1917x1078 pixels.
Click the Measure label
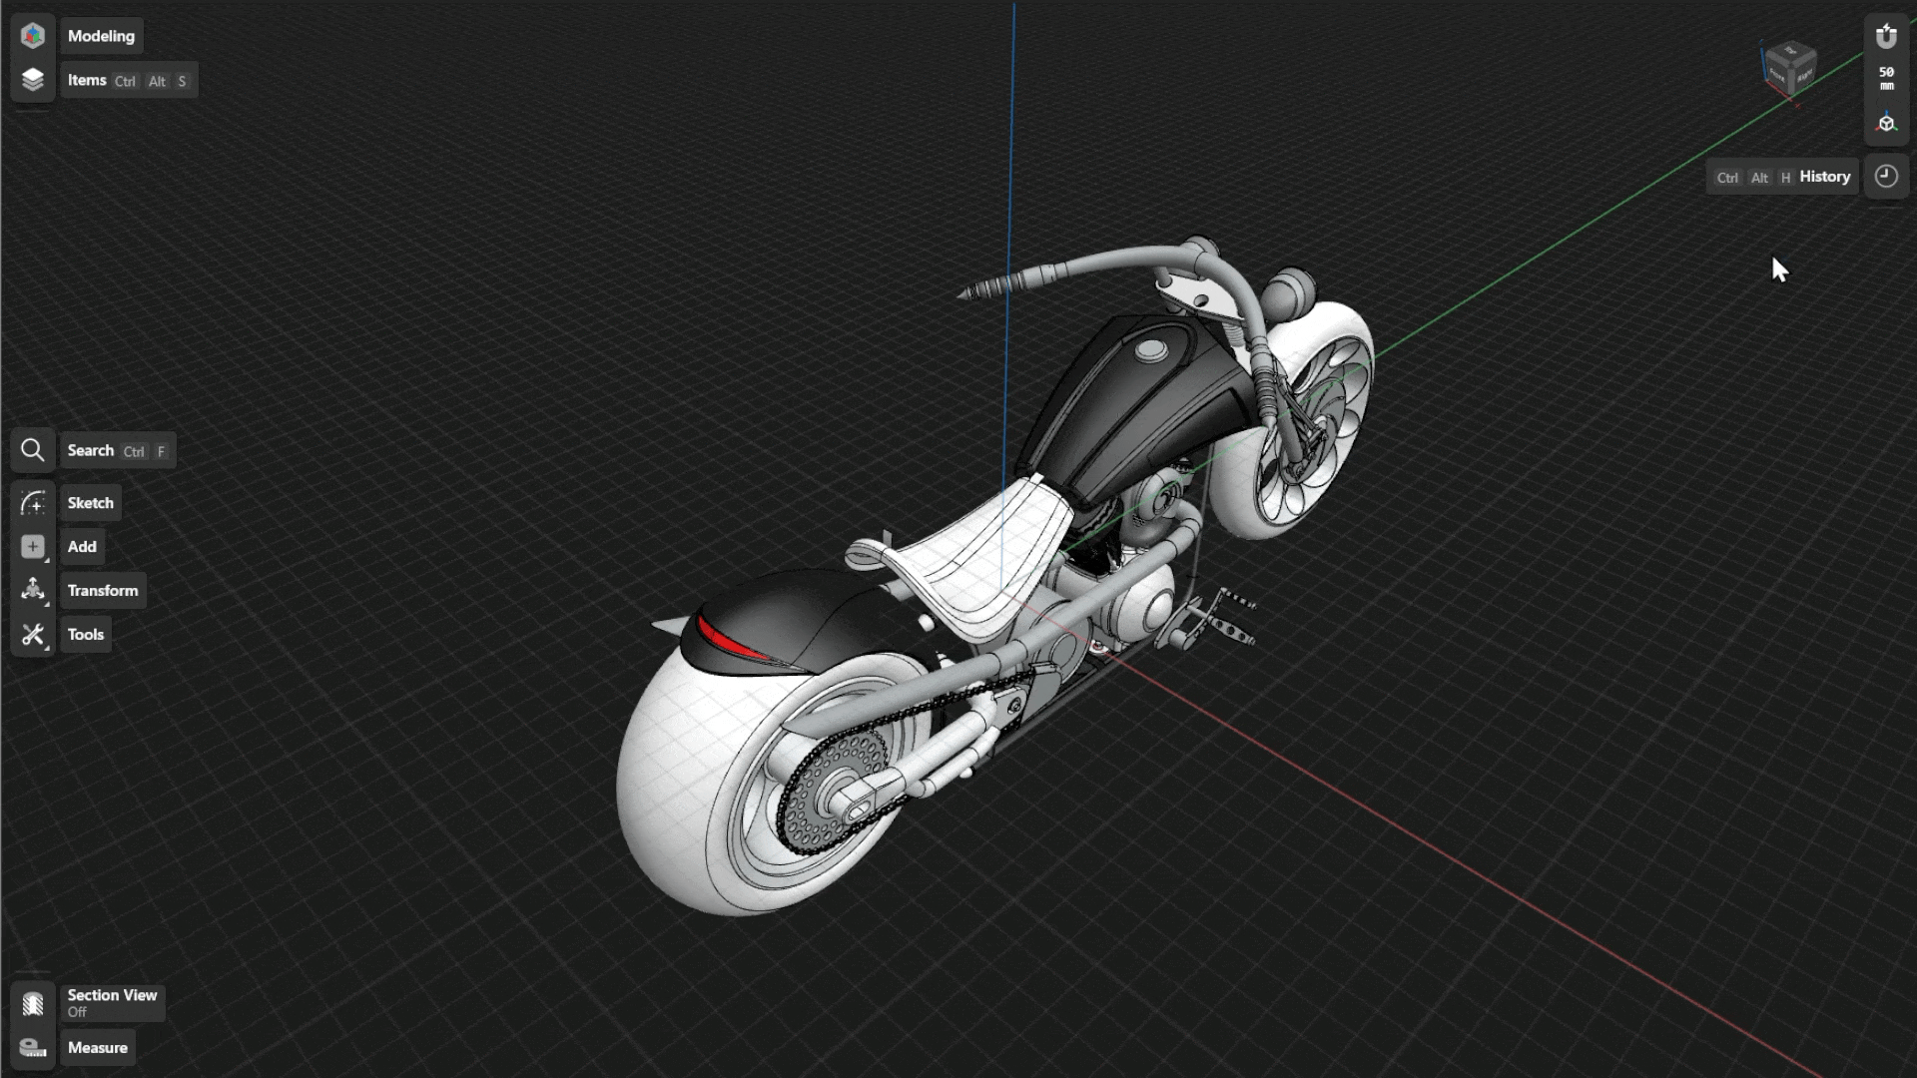pyautogui.click(x=98, y=1048)
